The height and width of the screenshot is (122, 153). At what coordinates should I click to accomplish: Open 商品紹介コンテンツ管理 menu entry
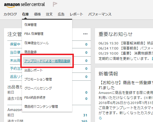(x=41, y=107)
